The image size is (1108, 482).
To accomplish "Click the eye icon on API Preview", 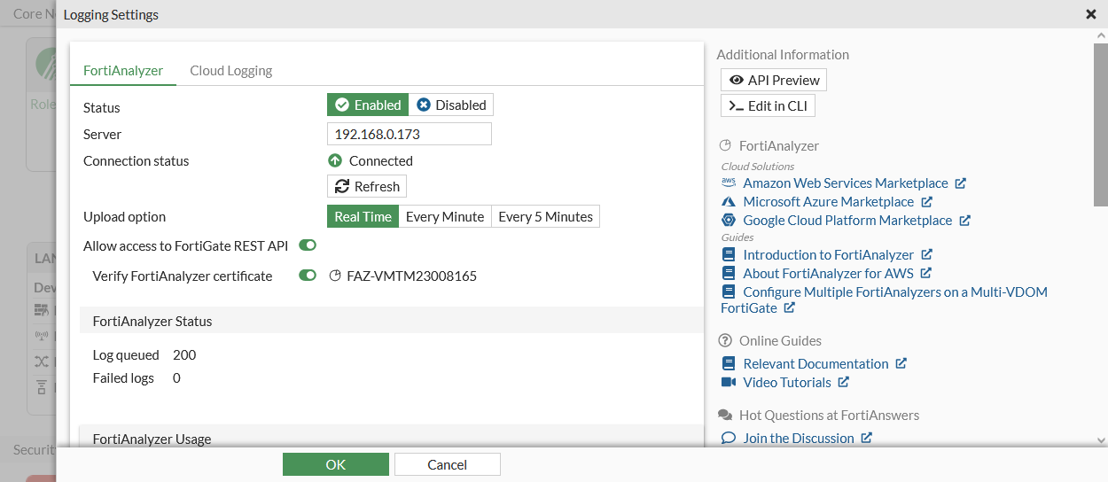I will 736,80.
